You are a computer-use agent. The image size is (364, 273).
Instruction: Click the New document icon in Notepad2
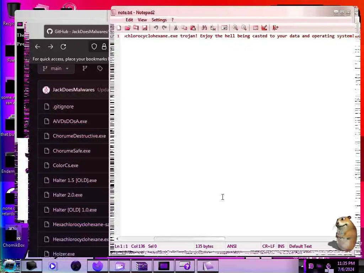click(119, 28)
